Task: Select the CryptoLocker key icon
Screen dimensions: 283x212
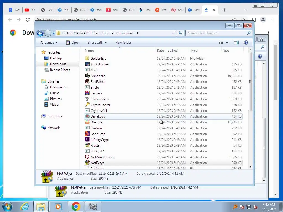Action: 87,105
